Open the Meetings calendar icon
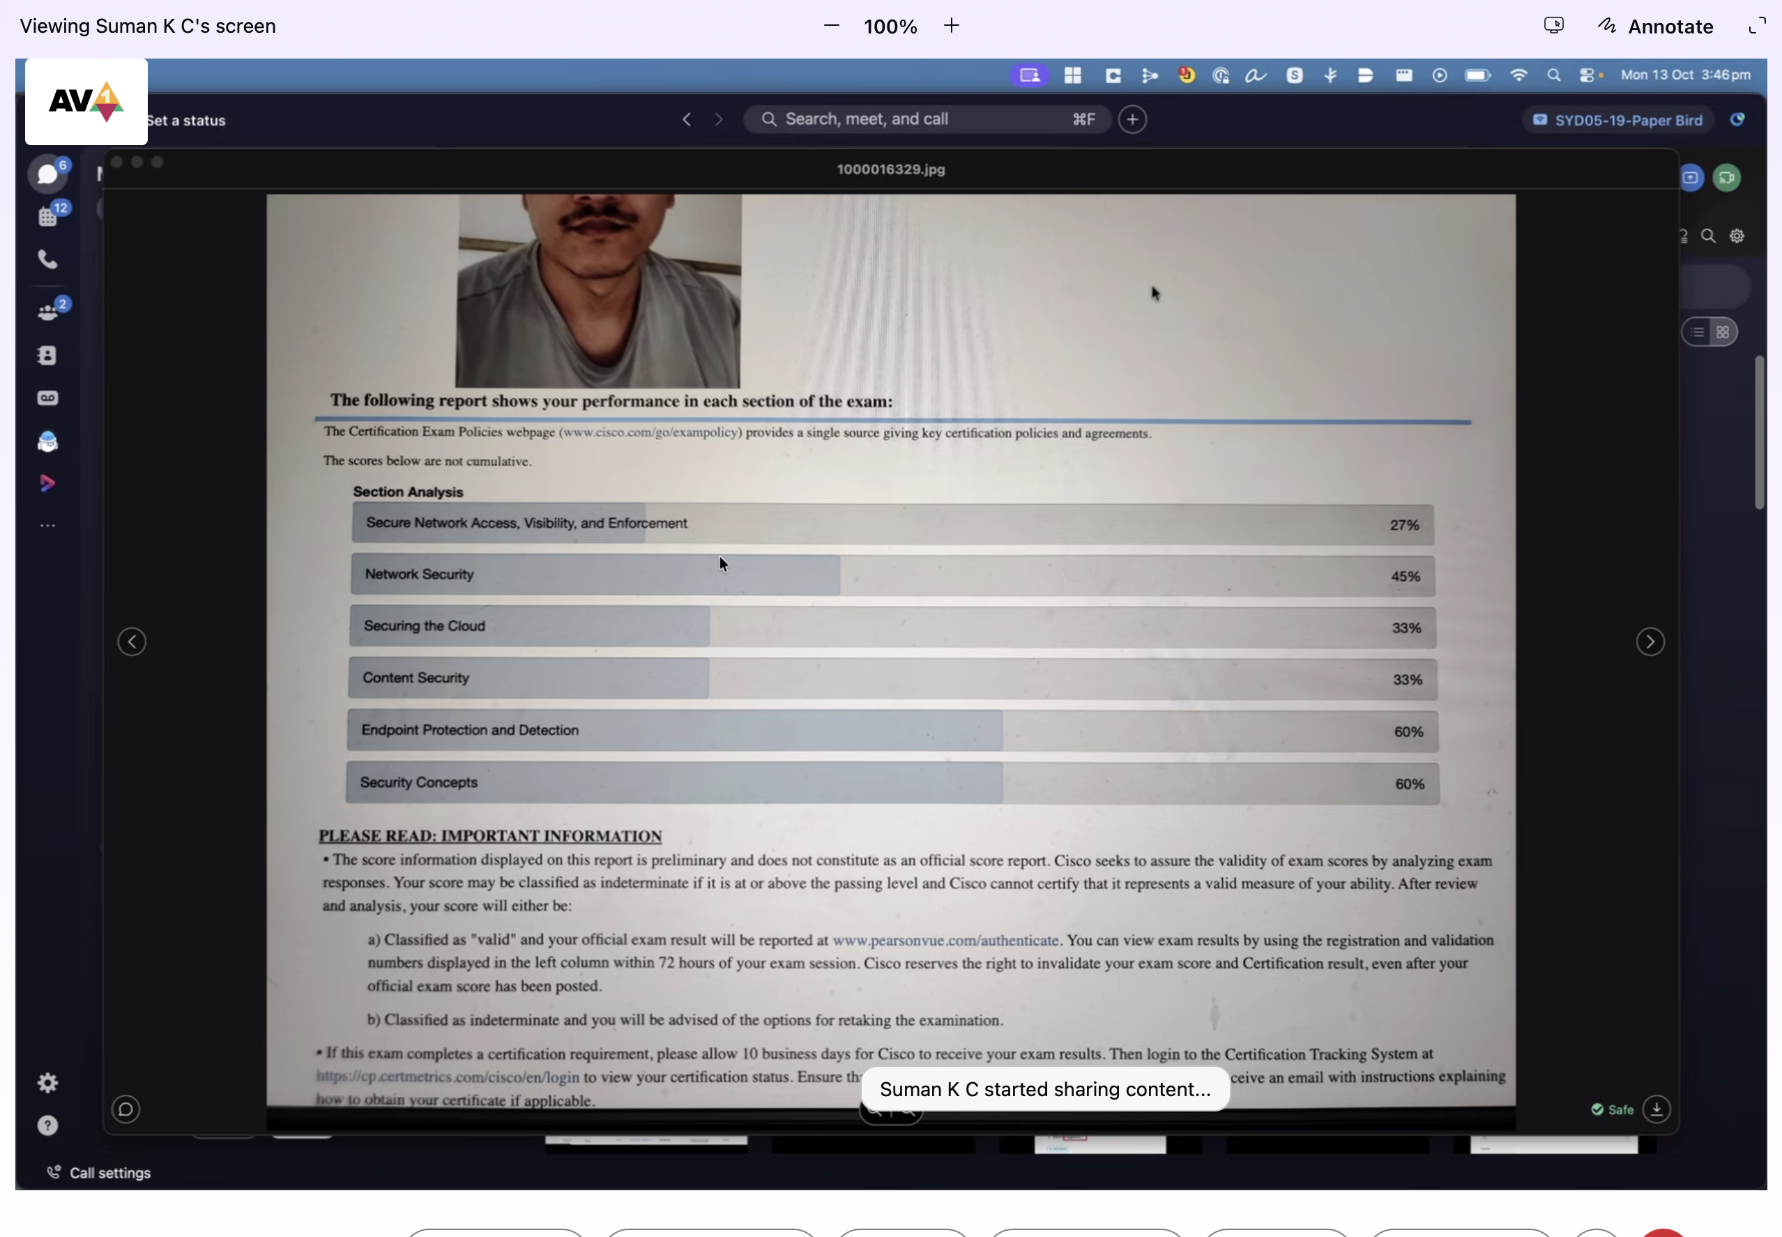Image resolution: width=1782 pixels, height=1237 pixels. [x=47, y=216]
